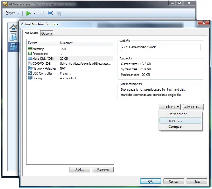212x189 pixels.
Task: Click the CD/DVD (IDE) disc icon
Action: [x=30, y=63]
